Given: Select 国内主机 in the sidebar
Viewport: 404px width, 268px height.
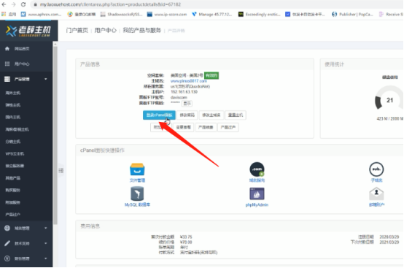Looking at the screenshot, I should tap(13, 117).
